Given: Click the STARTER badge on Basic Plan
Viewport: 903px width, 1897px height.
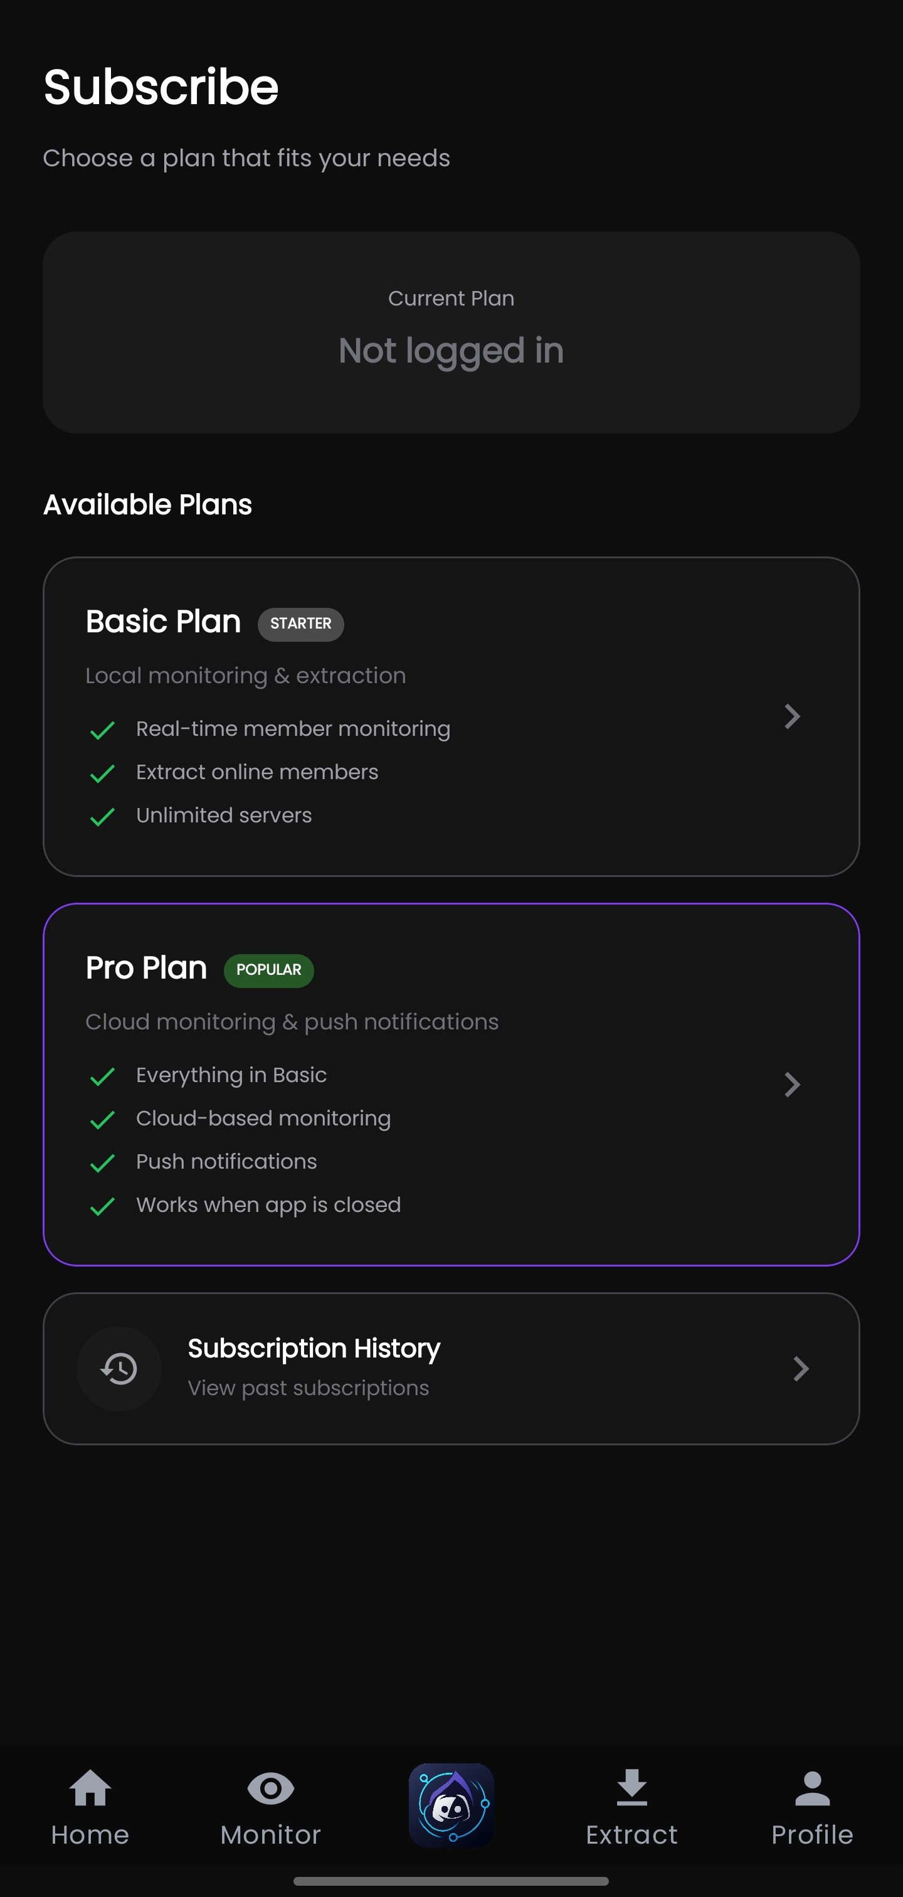Looking at the screenshot, I should click(x=301, y=624).
